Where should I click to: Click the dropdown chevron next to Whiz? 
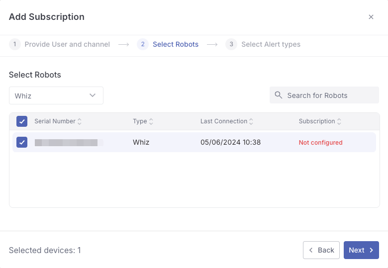tap(93, 95)
